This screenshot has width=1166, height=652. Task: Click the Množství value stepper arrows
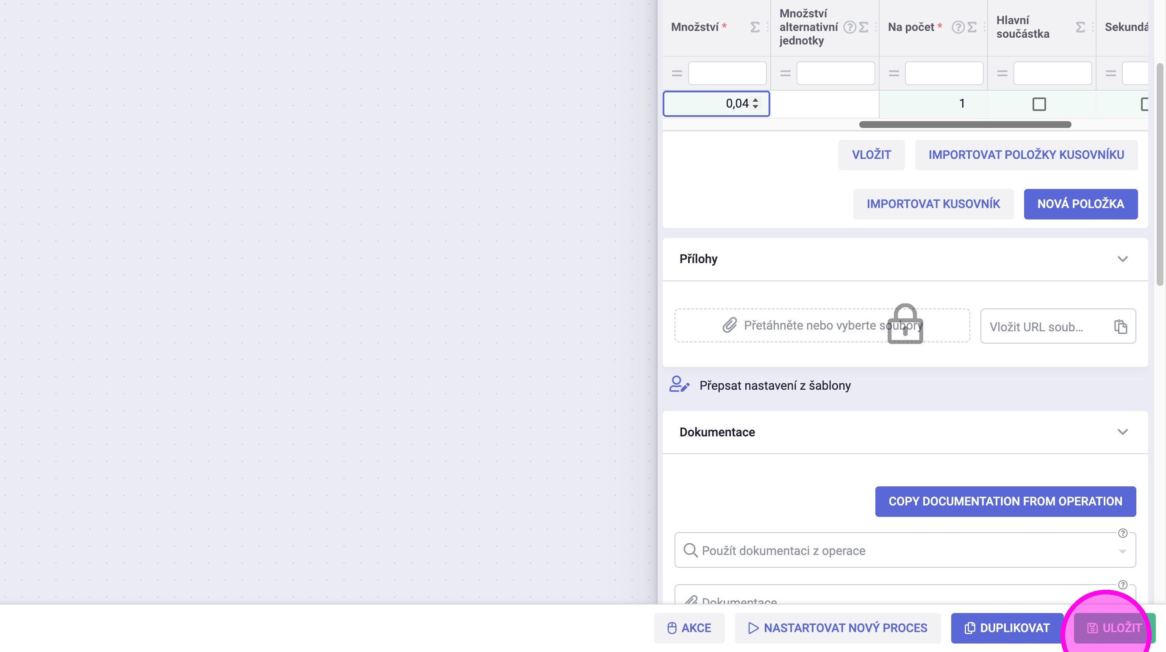pyautogui.click(x=755, y=104)
